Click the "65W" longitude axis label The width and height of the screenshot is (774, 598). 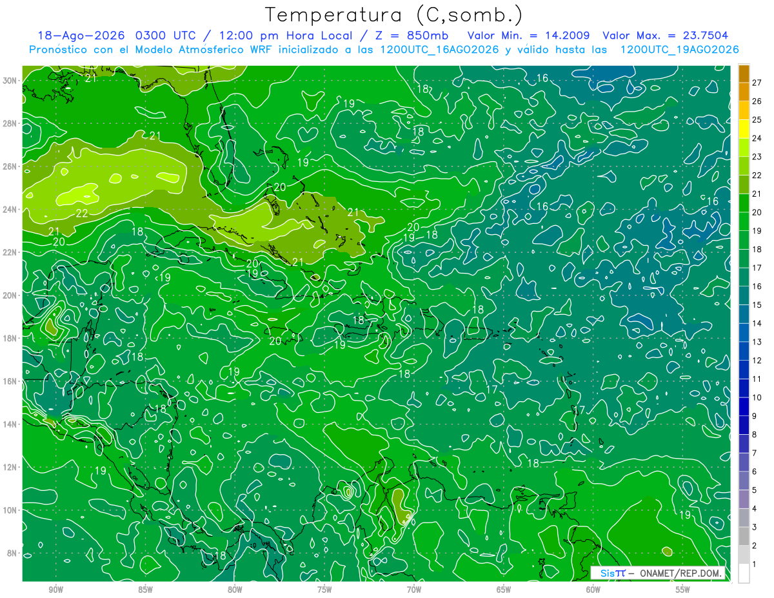click(504, 590)
